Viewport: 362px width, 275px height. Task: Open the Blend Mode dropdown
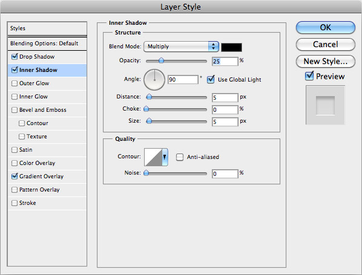[181, 47]
